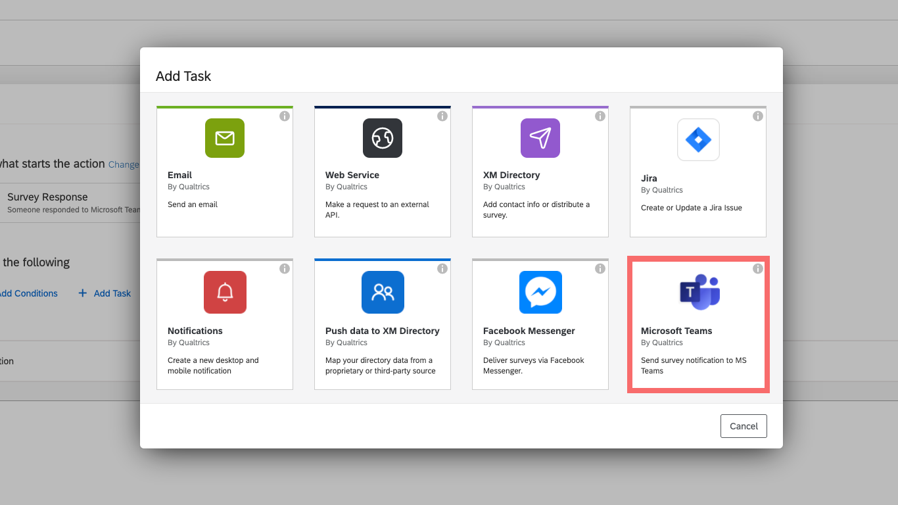Click the Jira card title
This screenshot has height=505, width=898.
[x=649, y=178]
